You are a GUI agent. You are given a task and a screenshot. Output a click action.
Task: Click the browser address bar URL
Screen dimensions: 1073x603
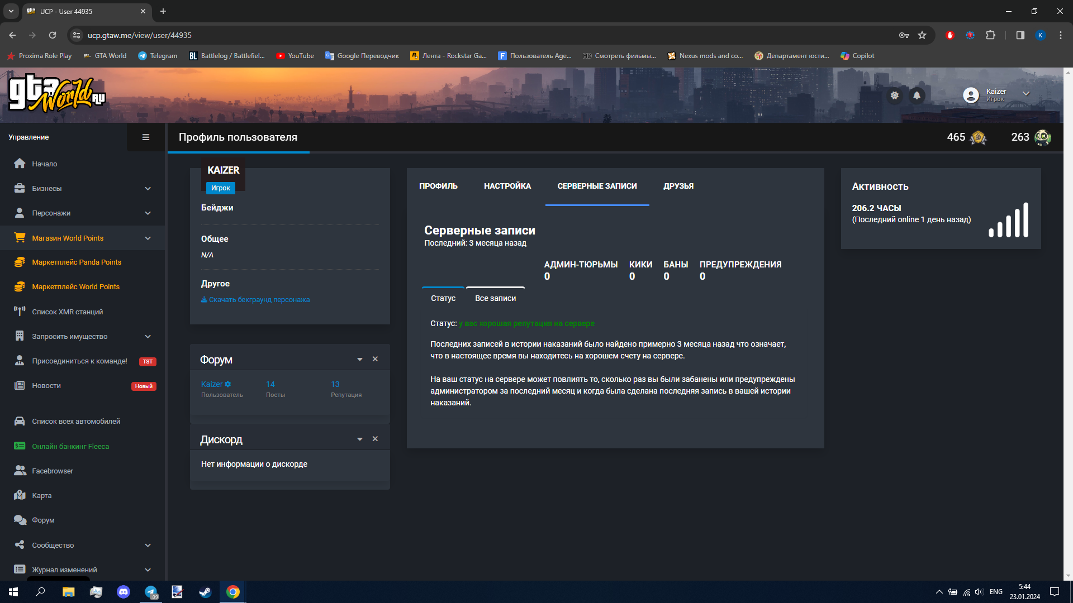click(x=140, y=35)
